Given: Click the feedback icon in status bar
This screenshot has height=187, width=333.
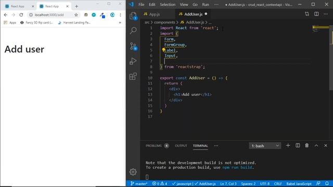Looking at the screenshot, I should coord(318,183).
